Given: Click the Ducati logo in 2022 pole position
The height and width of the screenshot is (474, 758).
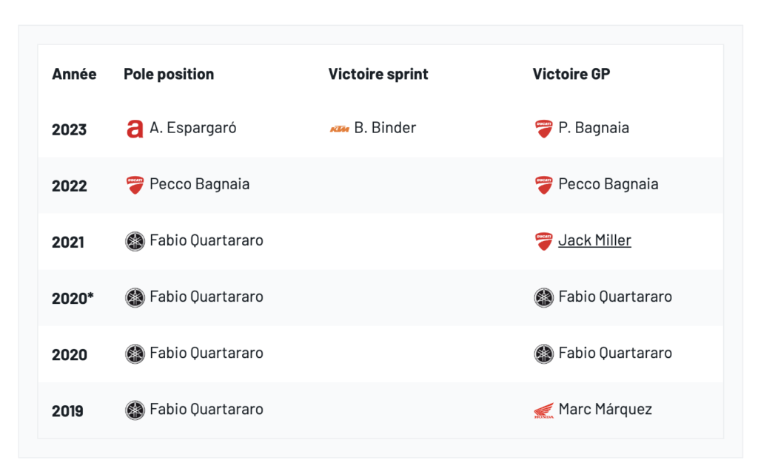Looking at the screenshot, I should [134, 185].
